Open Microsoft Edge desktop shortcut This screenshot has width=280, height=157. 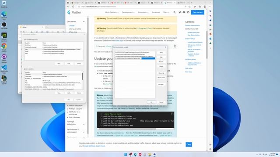[x=4, y=16]
